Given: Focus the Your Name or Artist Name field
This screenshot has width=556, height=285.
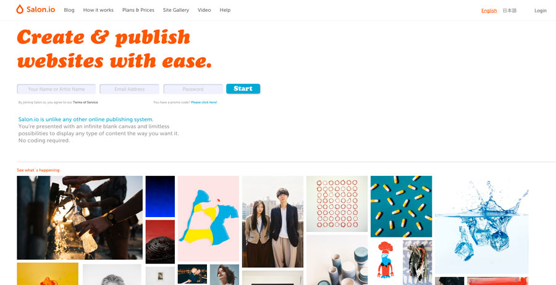Looking at the screenshot, I should 56,89.
